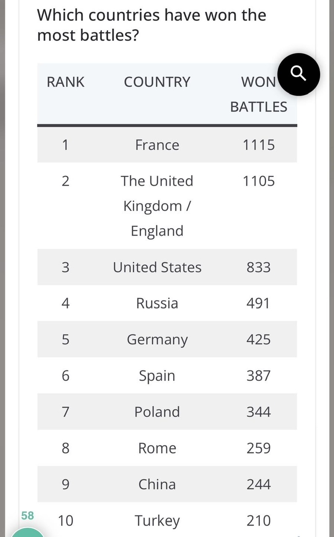Select Poland in the rankings

point(157,412)
